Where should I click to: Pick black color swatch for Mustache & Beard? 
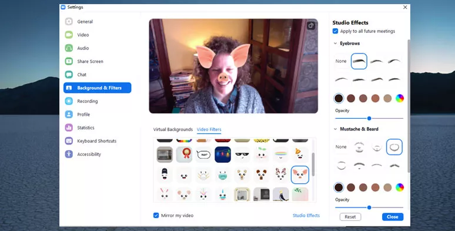(x=339, y=188)
